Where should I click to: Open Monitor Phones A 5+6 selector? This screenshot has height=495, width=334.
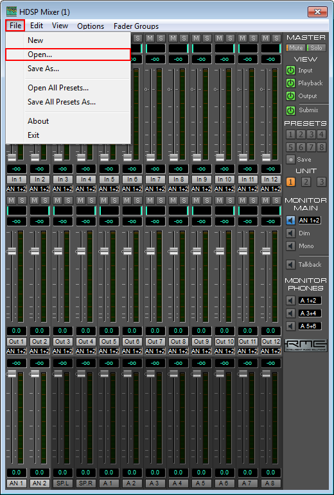click(x=310, y=326)
